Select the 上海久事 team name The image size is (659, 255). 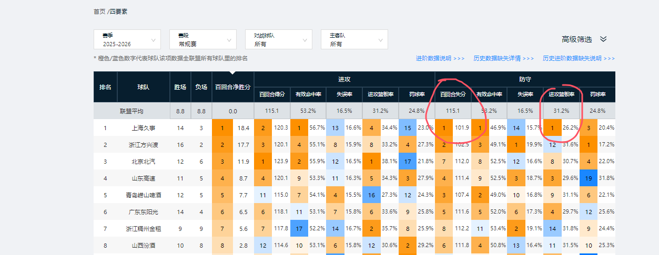(x=144, y=128)
